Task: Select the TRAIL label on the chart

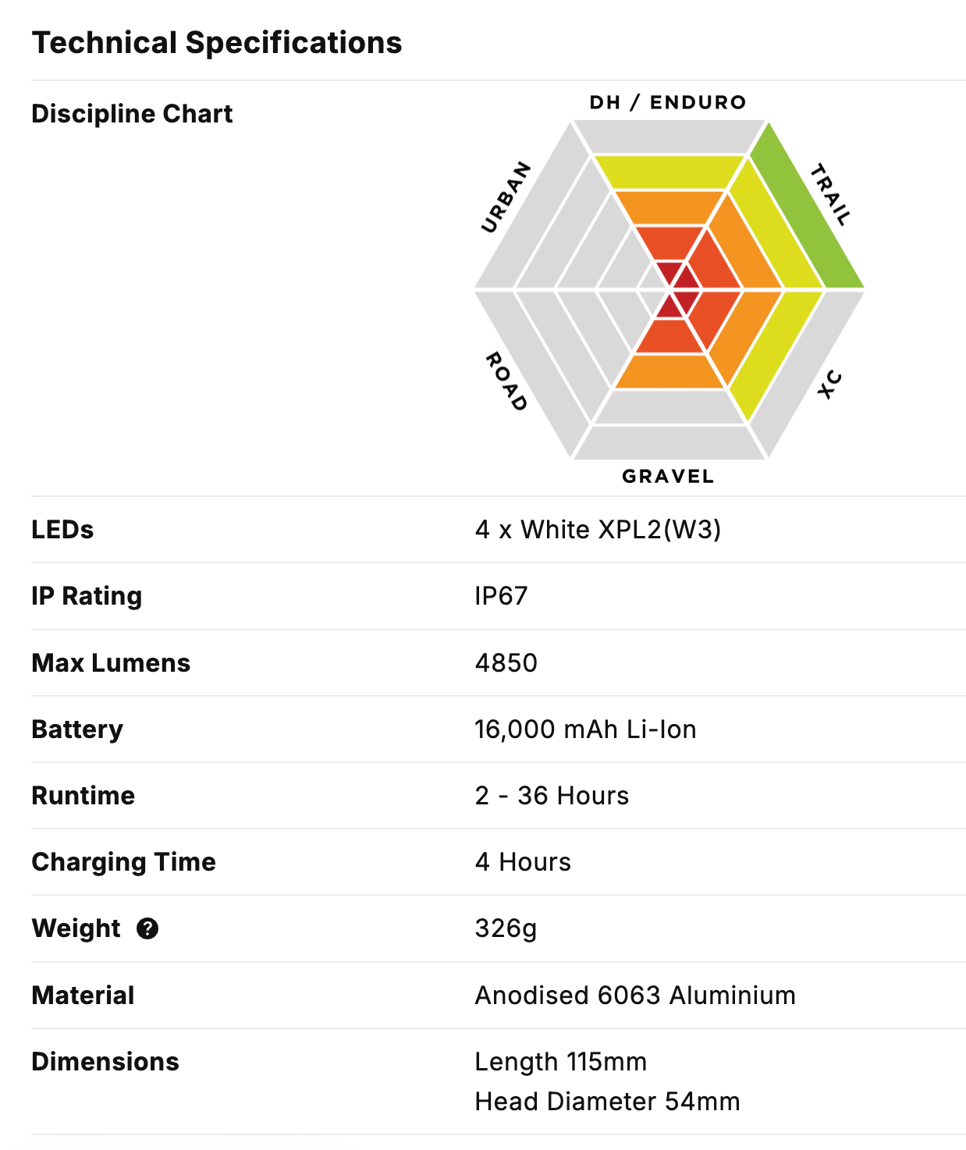Action: coord(830,194)
